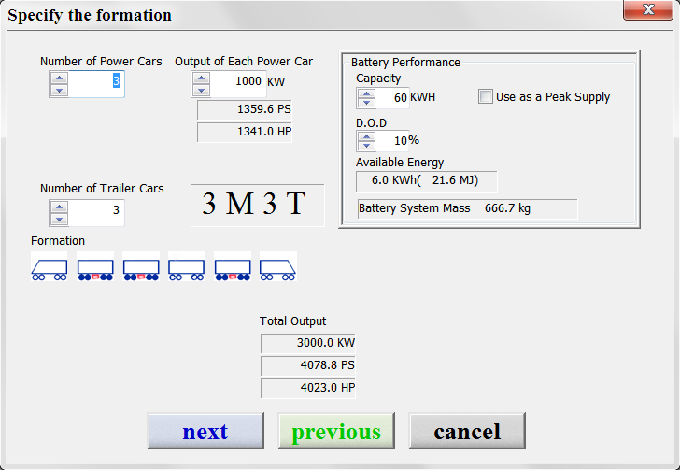The height and width of the screenshot is (470, 680).
Task: Select the second car icon in Formation
Action: [x=95, y=266]
